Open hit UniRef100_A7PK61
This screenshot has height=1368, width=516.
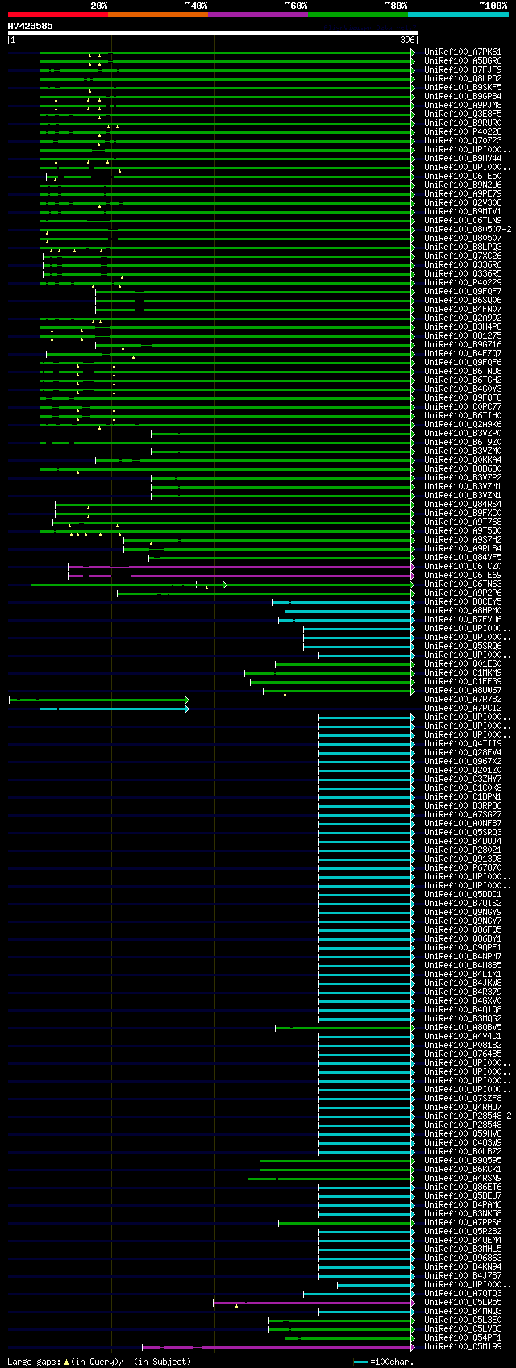click(463, 52)
